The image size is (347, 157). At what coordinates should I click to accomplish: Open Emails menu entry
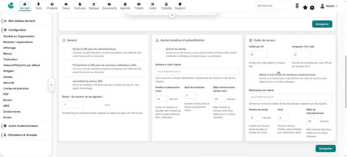(7, 100)
